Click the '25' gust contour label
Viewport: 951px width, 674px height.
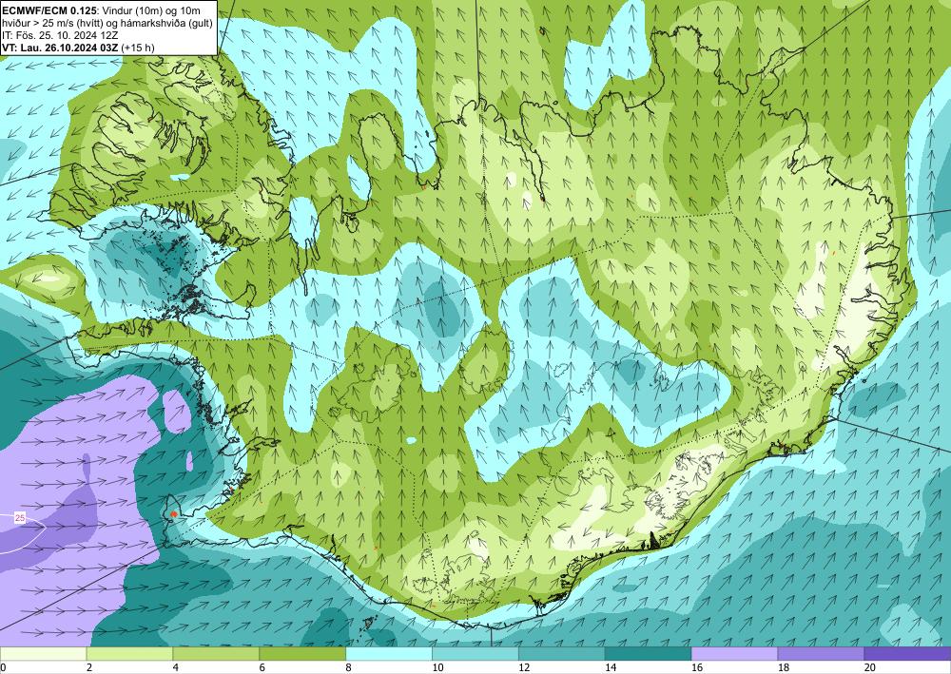click(20, 518)
